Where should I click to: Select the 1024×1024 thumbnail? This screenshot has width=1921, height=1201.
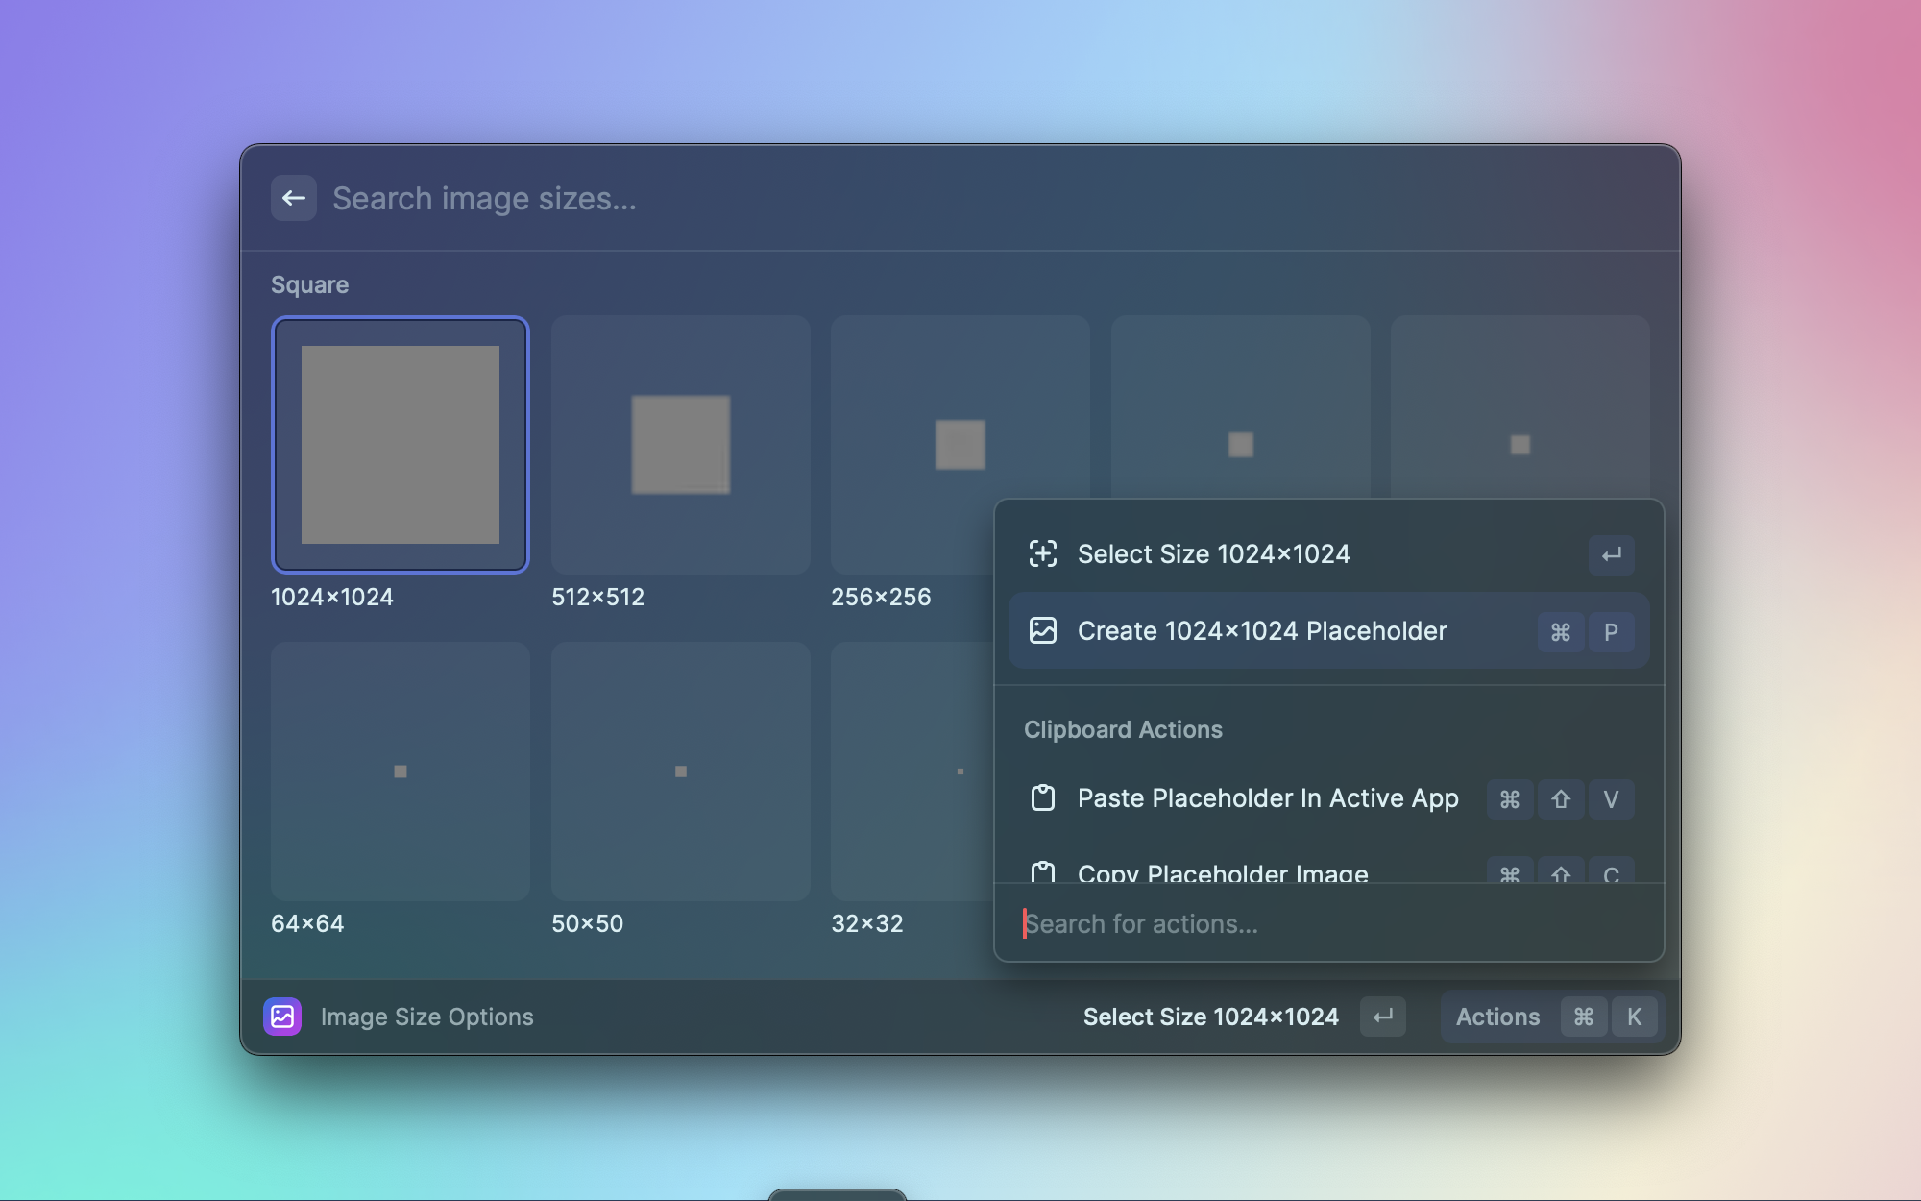point(401,445)
